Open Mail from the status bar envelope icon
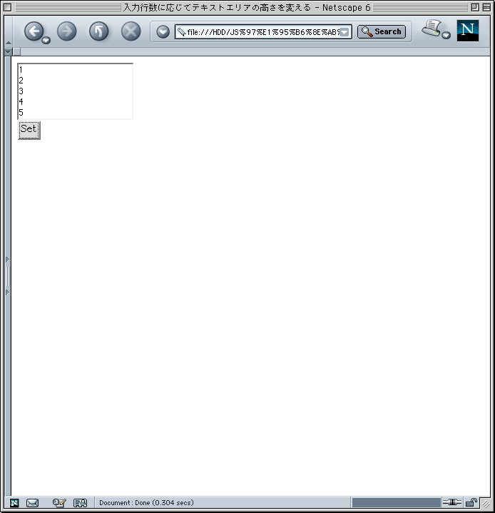495x513 pixels. pyautogui.click(x=32, y=502)
